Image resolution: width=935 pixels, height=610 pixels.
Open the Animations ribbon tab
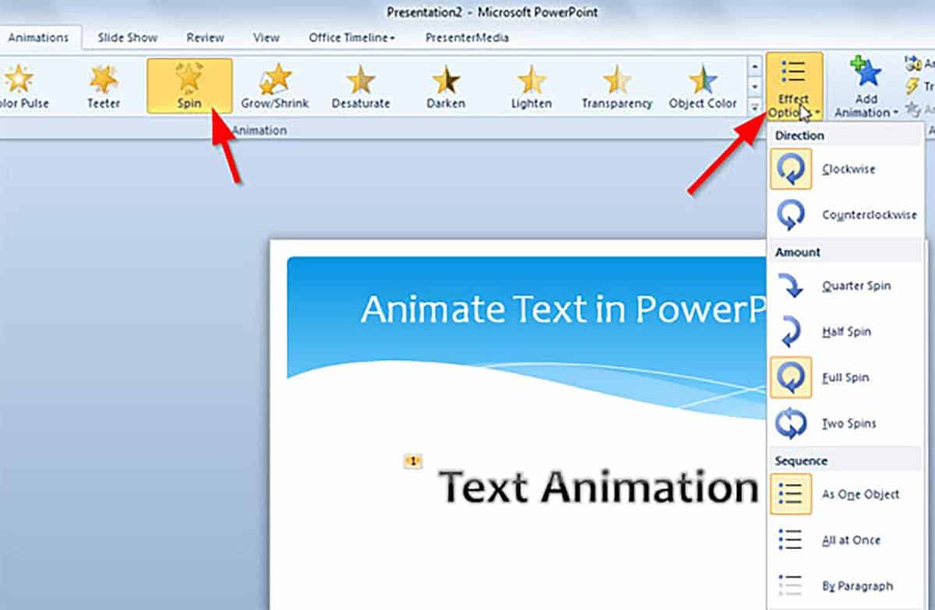(x=38, y=37)
